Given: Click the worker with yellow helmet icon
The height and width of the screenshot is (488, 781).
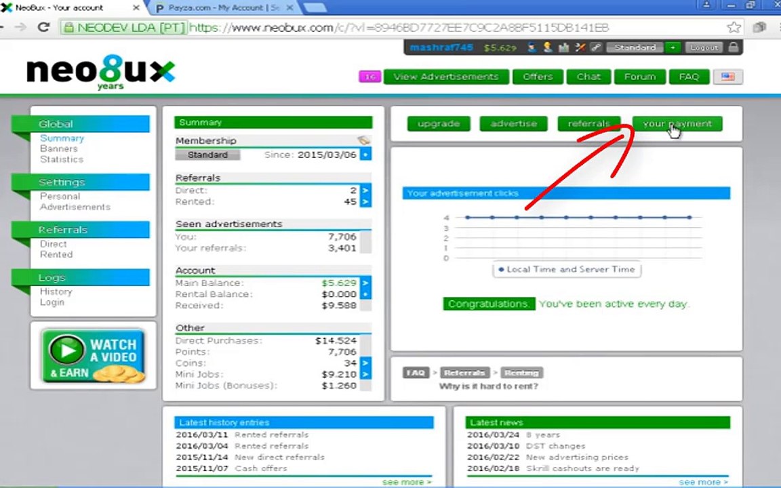Looking at the screenshot, I should [548, 47].
